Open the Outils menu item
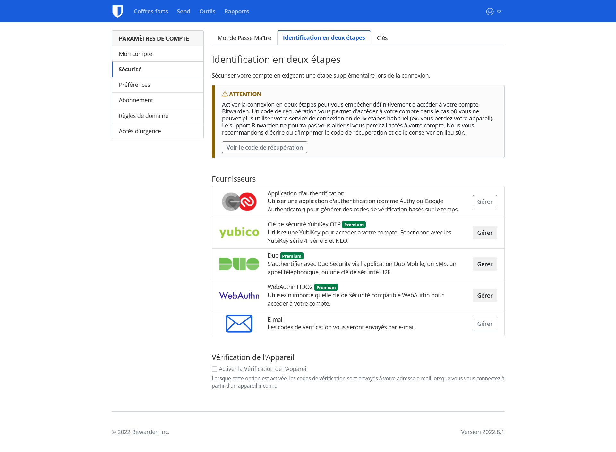This screenshot has height=452, width=616. (x=207, y=11)
